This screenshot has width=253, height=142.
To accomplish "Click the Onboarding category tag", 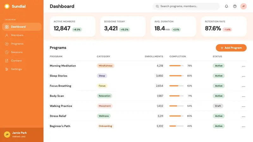I will tap(105, 126).
